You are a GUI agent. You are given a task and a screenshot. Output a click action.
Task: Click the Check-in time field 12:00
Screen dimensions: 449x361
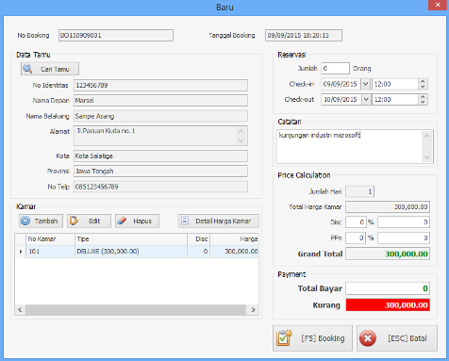coord(395,84)
